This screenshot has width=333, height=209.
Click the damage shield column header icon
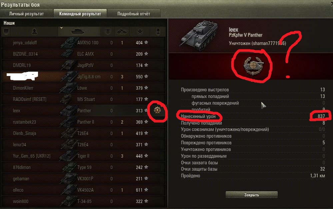108,32
